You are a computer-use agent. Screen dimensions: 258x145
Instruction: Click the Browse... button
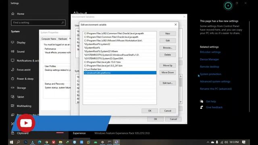click(168, 48)
